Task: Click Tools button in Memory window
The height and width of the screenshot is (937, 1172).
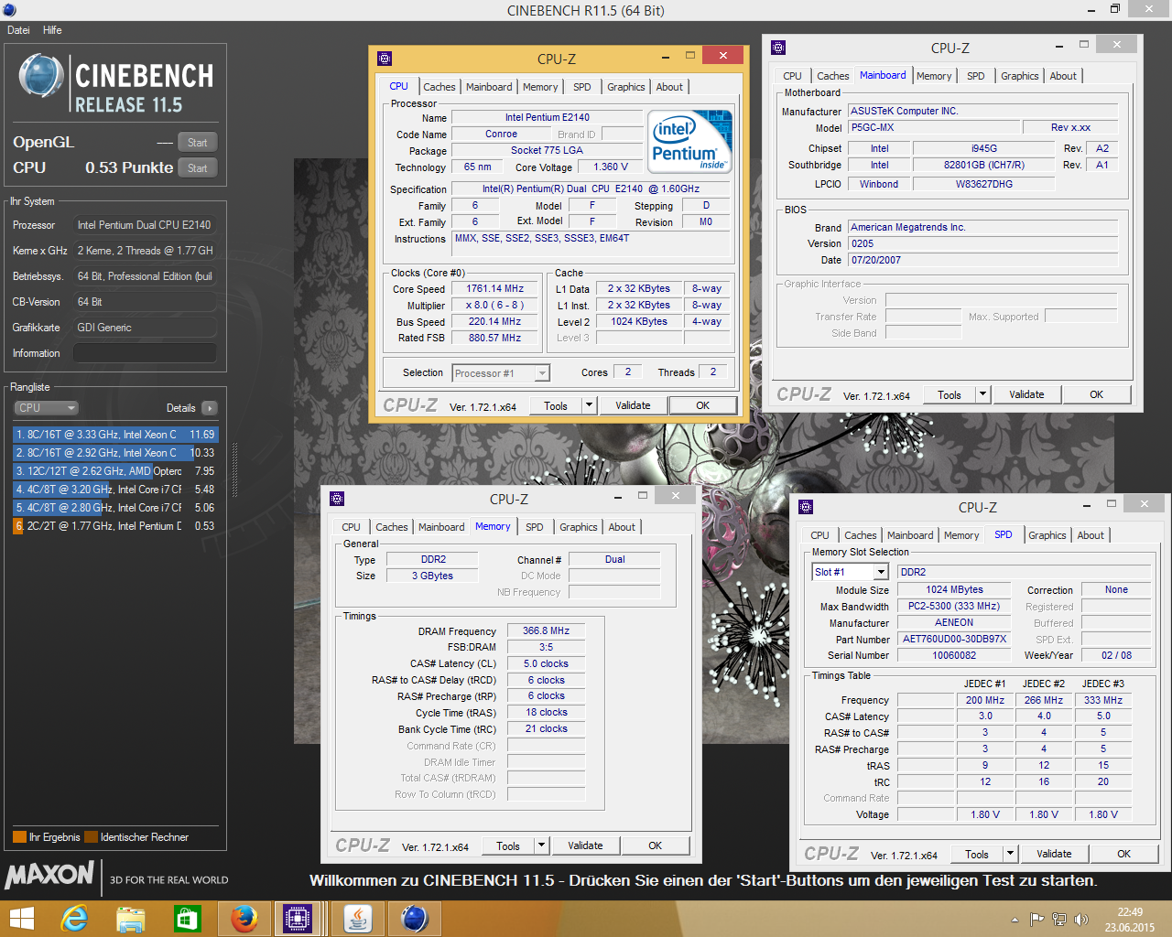Action: (508, 845)
